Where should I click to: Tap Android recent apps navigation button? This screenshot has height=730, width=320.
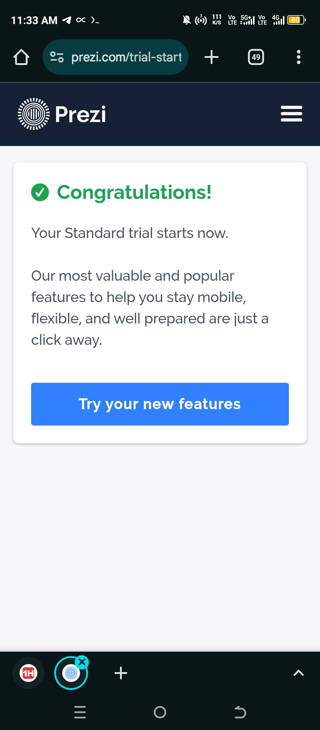(x=80, y=712)
